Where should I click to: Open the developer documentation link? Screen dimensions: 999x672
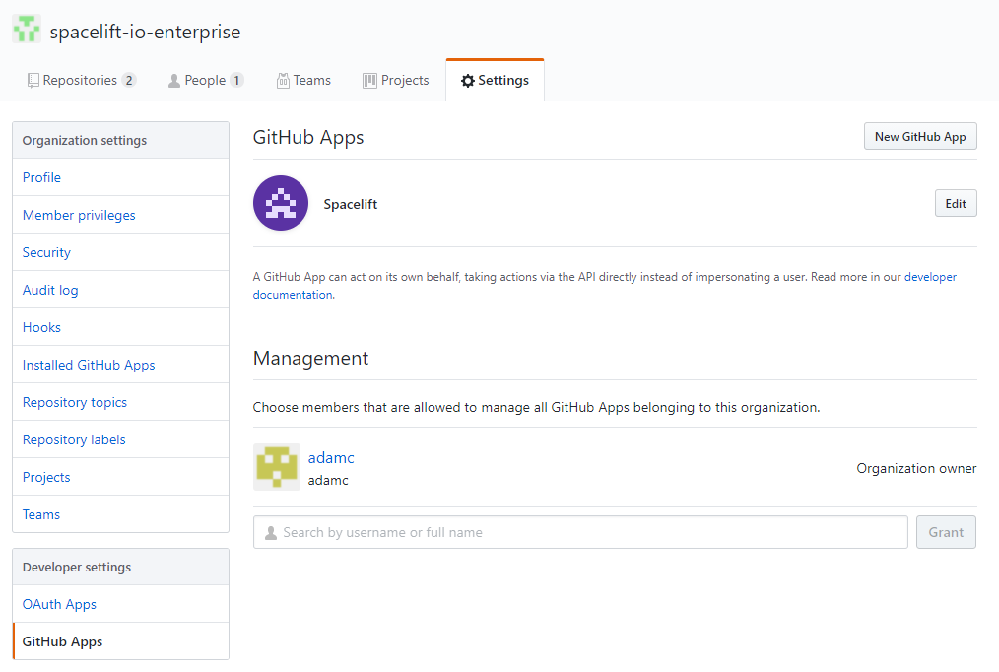(930, 278)
